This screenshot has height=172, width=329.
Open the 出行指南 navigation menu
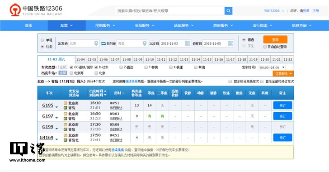(262, 25)
